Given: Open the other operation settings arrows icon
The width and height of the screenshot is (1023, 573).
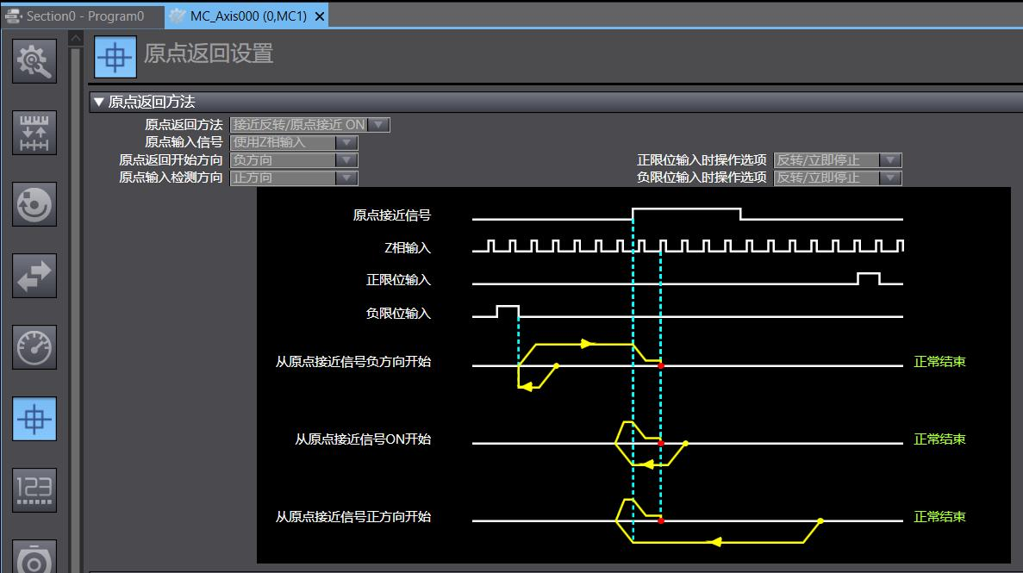Looking at the screenshot, I should 34,276.
